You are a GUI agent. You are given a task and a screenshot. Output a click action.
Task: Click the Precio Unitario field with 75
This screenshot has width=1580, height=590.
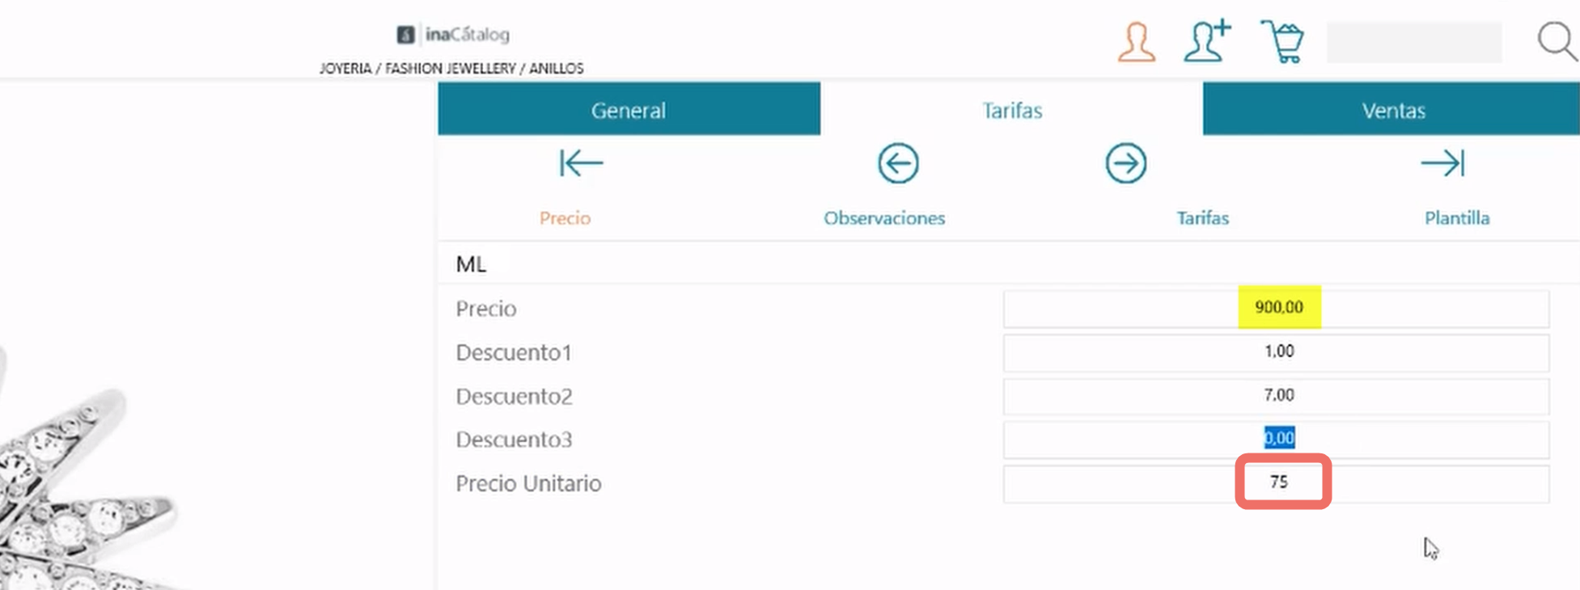(x=1277, y=483)
